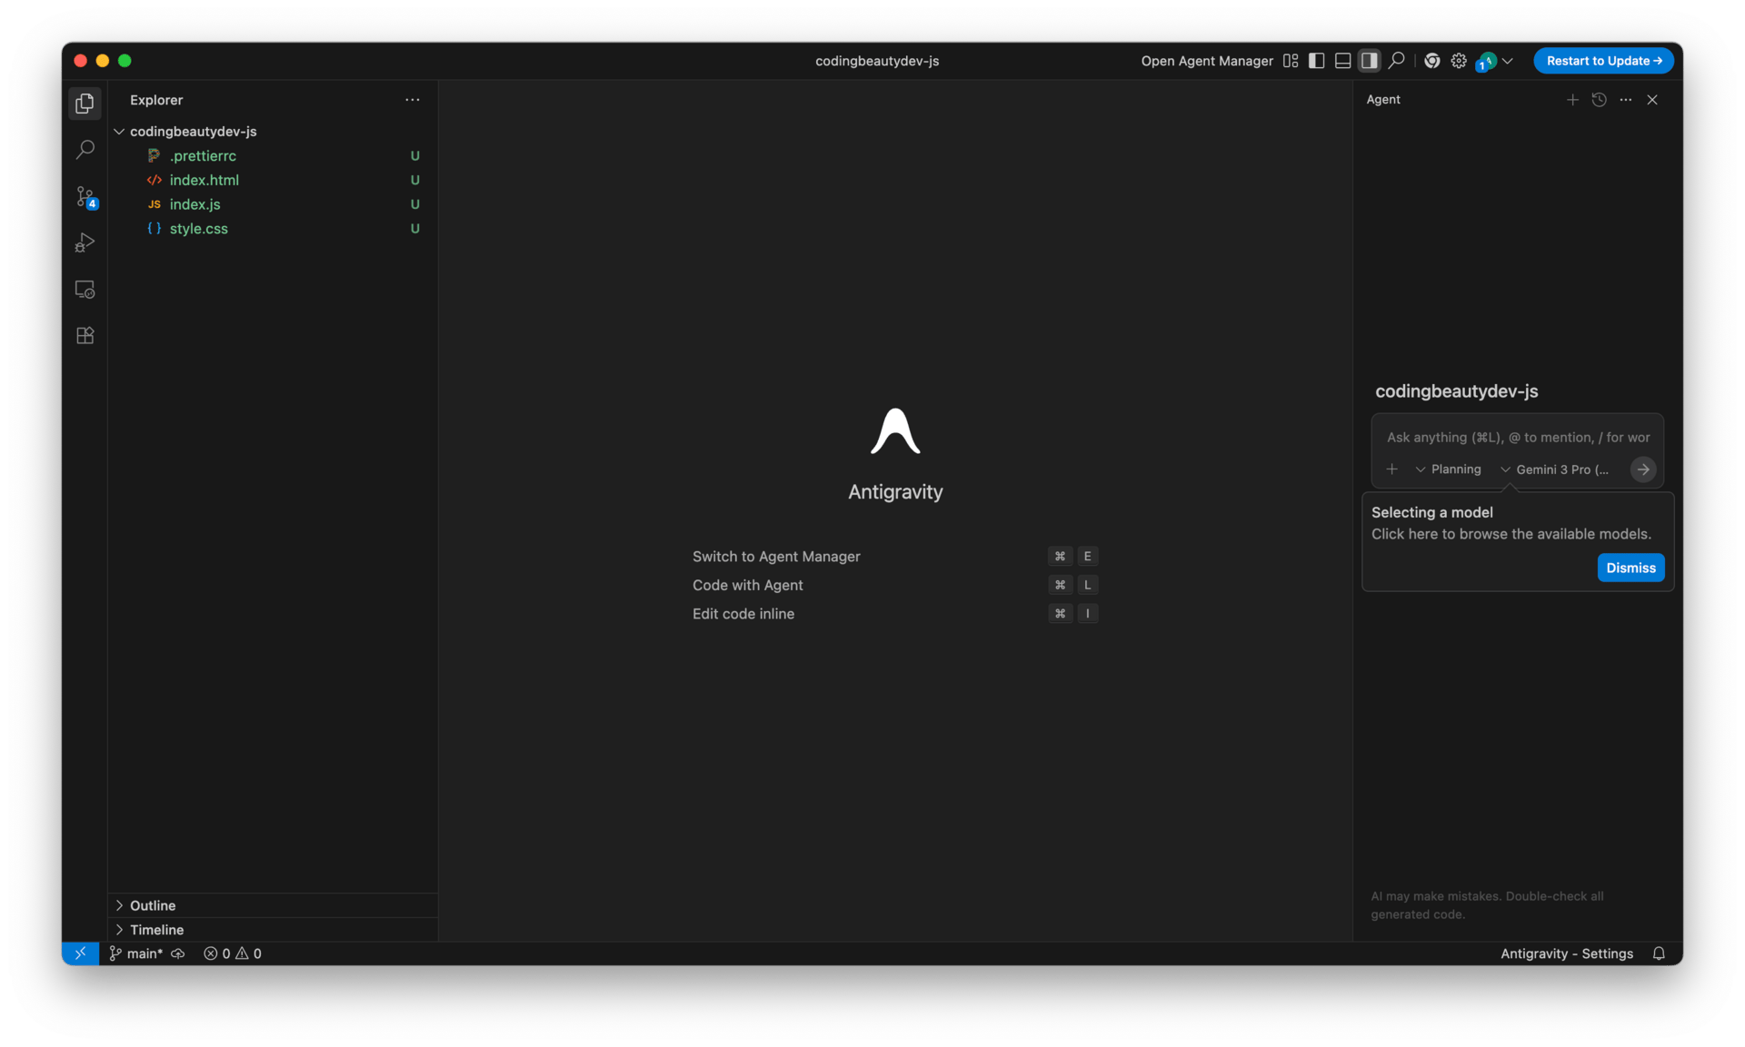
Task: Open index.html from Explorer
Action: point(204,180)
